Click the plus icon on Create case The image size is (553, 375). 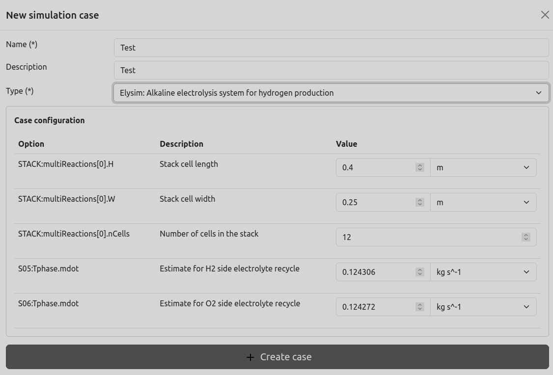pos(250,357)
